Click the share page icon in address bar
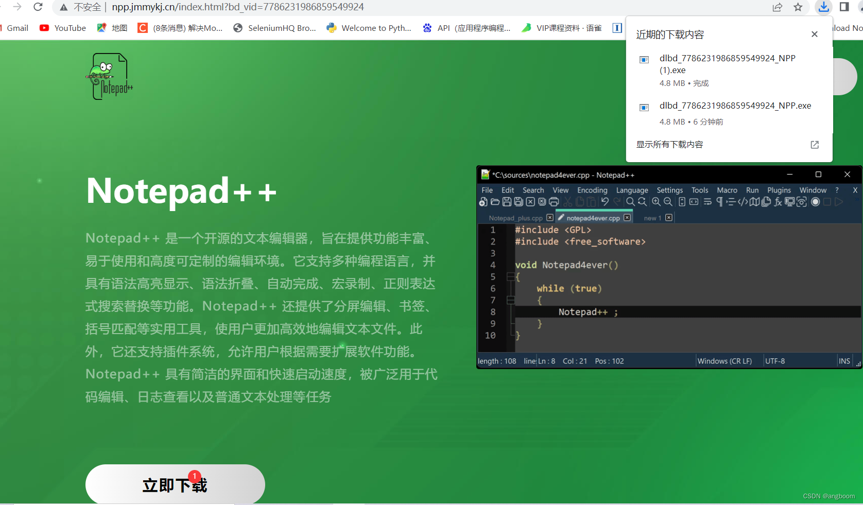The image size is (863, 505). (778, 7)
